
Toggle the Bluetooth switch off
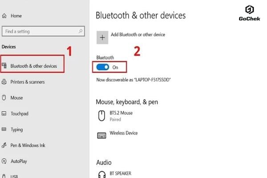point(103,67)
